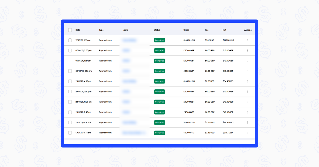Open actions menu for 06/08/25 6:53 pm payment
319x167 pixels.
pyautogui.click(x=247, y=71)
